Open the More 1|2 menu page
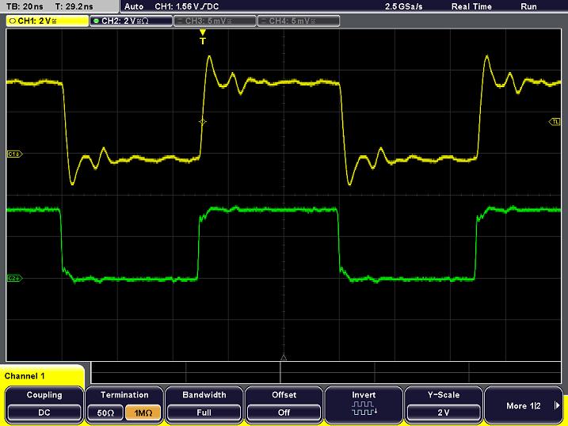568x426 pixels. [523, 405]
